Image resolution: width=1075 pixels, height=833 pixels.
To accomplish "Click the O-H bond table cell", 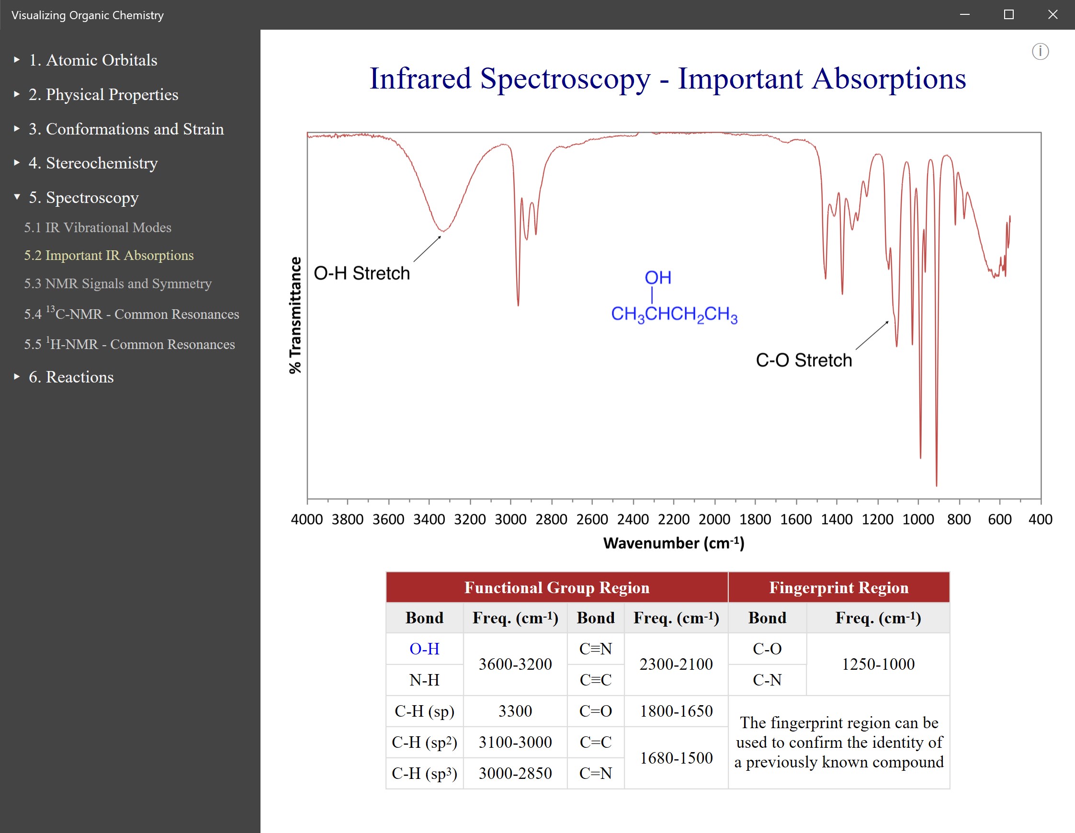I will [424, 649].
